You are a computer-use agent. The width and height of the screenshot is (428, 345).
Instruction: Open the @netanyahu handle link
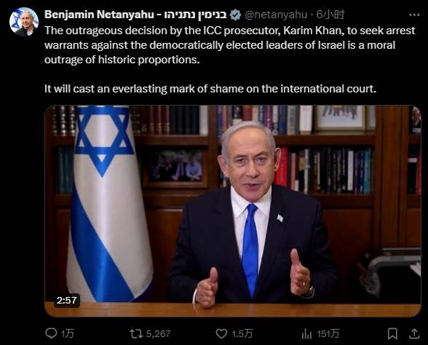[276, 15]
